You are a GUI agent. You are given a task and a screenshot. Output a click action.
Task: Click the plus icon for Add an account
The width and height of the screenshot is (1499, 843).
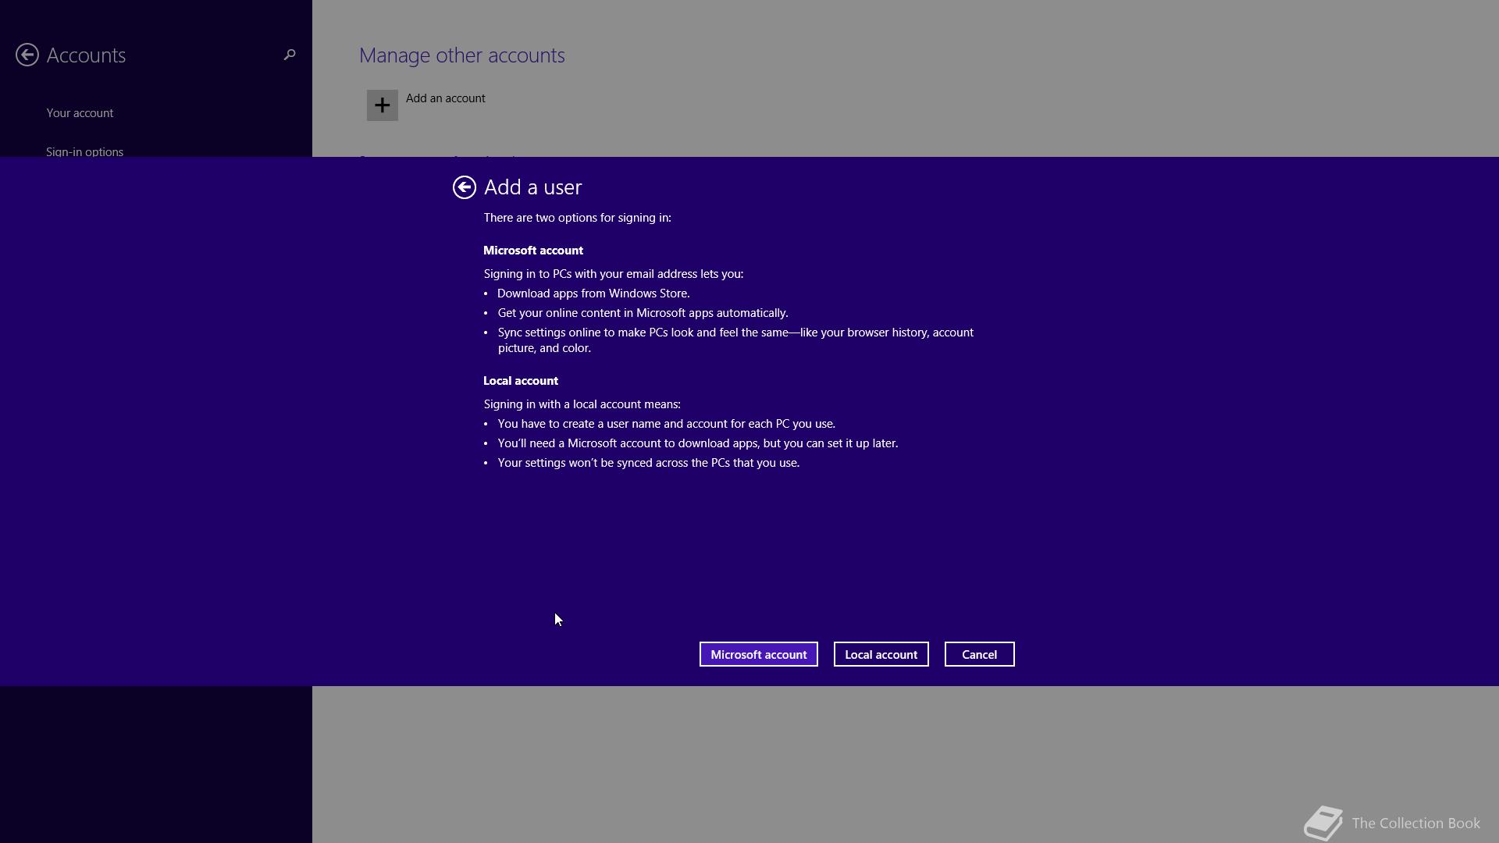(x=383, y=105)
